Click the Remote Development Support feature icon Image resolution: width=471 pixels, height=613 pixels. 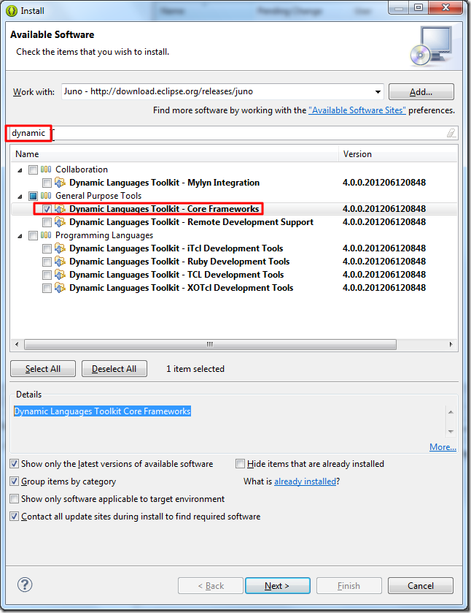pos(60,222)
